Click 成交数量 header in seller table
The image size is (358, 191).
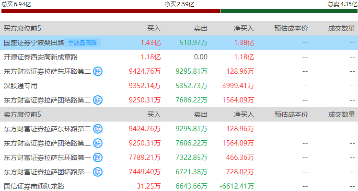tap(342, 114)
